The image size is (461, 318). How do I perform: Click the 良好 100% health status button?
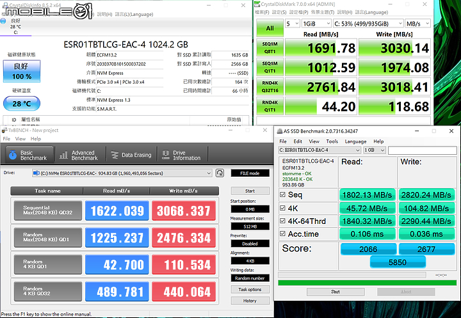click(22, 71)
